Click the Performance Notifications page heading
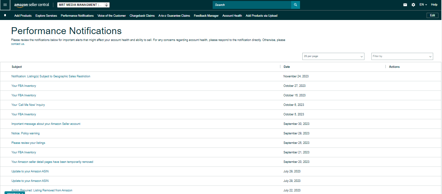Viewport: 442px width, 194px height. (66, 31)
